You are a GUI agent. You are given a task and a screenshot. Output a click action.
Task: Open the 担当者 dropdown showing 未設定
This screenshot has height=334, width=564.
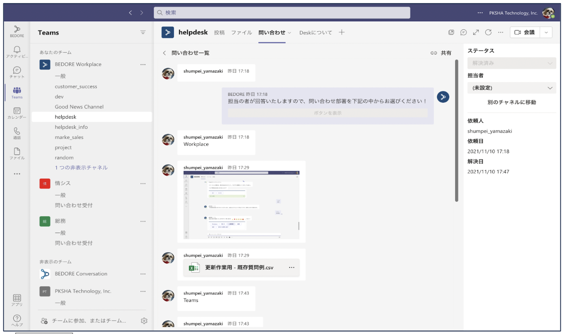pos(512,88)
